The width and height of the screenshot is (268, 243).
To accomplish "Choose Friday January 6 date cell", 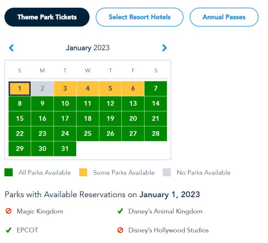I will tap(133, 89).
